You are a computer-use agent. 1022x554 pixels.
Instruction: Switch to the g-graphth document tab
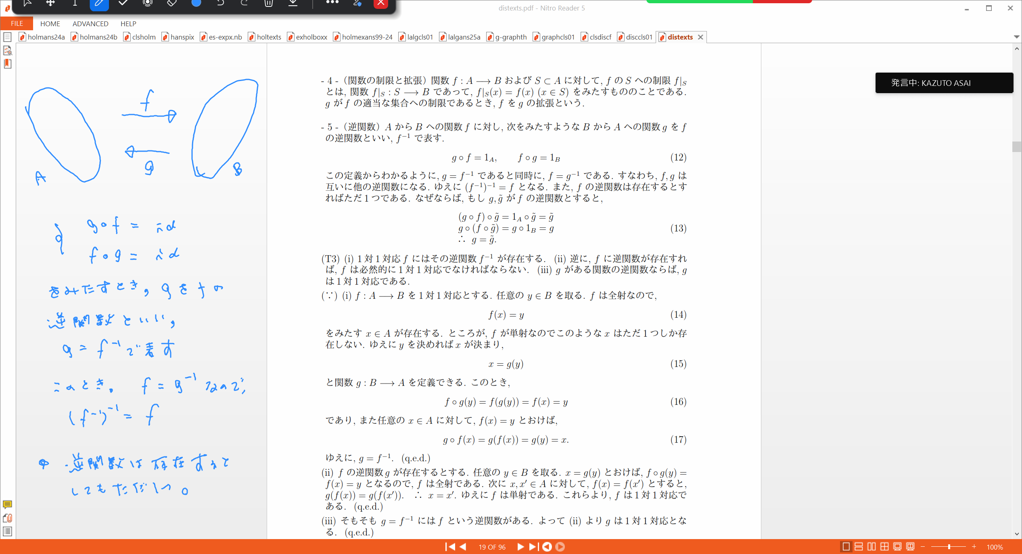pyautogui.click(x=507, y=37)
